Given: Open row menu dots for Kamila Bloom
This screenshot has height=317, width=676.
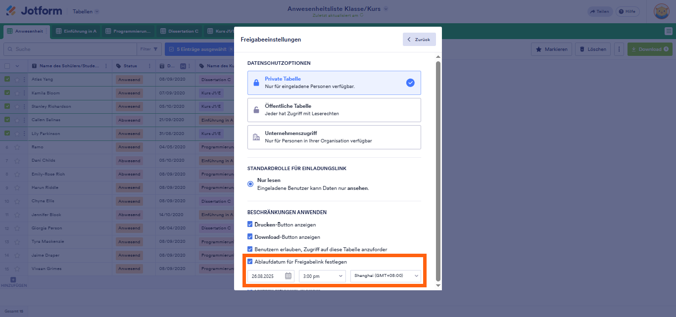Looking at the screenshot, I should tap(24, 93).
